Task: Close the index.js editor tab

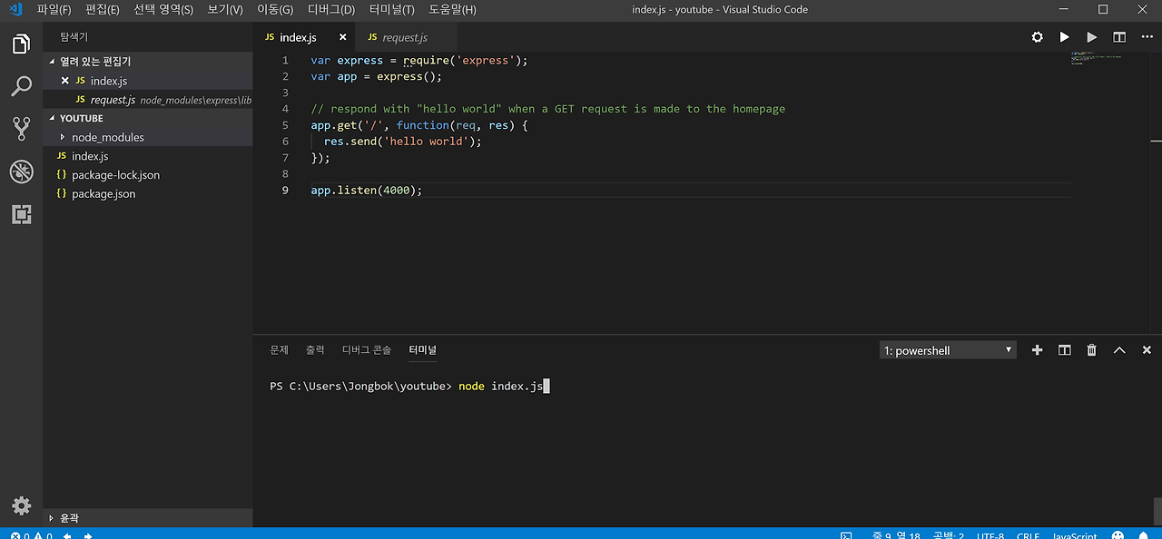Action: click(342, 37)
